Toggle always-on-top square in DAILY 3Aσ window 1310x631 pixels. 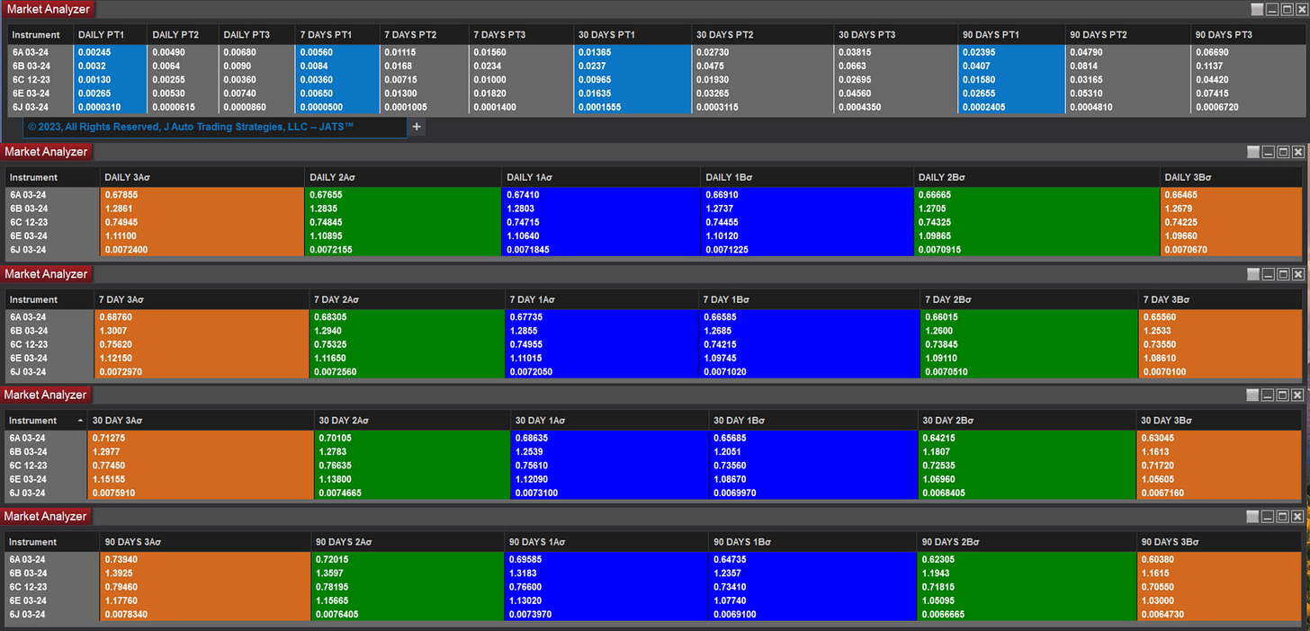click(x=1253, y=152)
